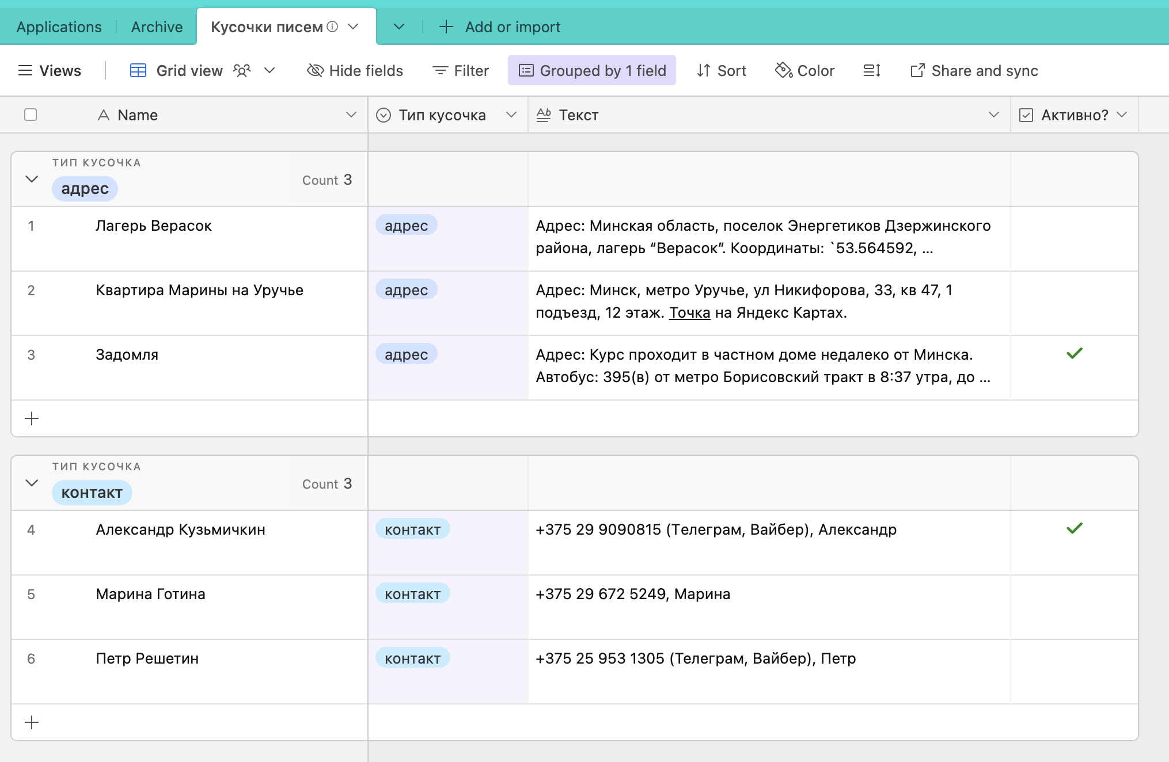Viewport: 1169px width, 762px height.
Task: Collapse the адрес group
Action: (32, 179)
